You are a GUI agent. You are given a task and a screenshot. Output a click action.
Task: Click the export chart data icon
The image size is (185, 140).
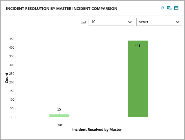(169, 8)
